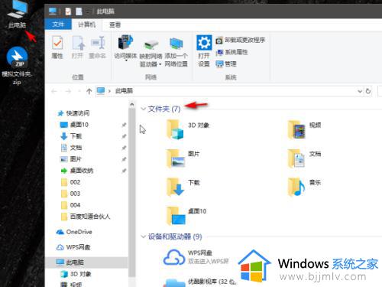
Task: Collapse the 设备和驱动器 (9) group
Action: point(143,236)
